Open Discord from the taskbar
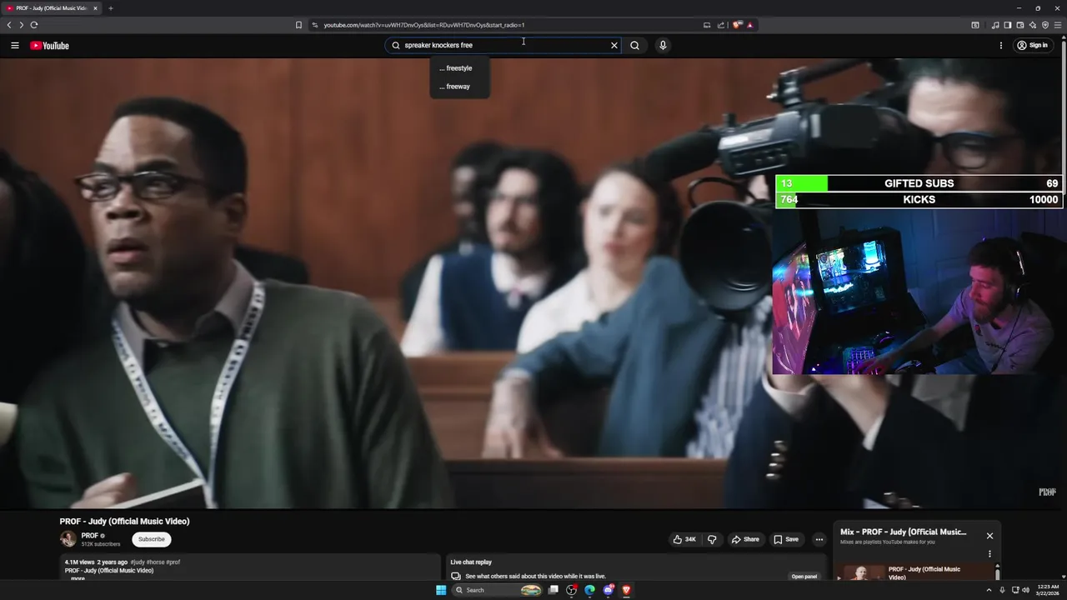 (609, 590)
